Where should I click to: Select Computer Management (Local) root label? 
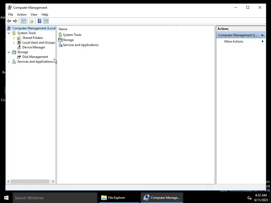pos(34,28)
